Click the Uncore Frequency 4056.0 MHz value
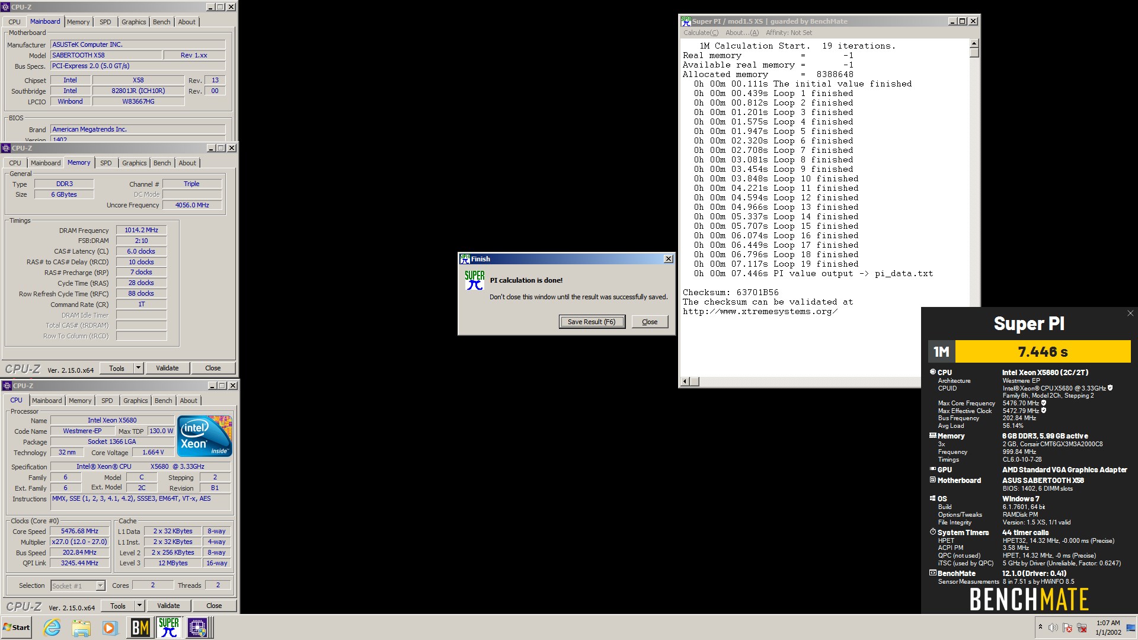 point(192,205)
